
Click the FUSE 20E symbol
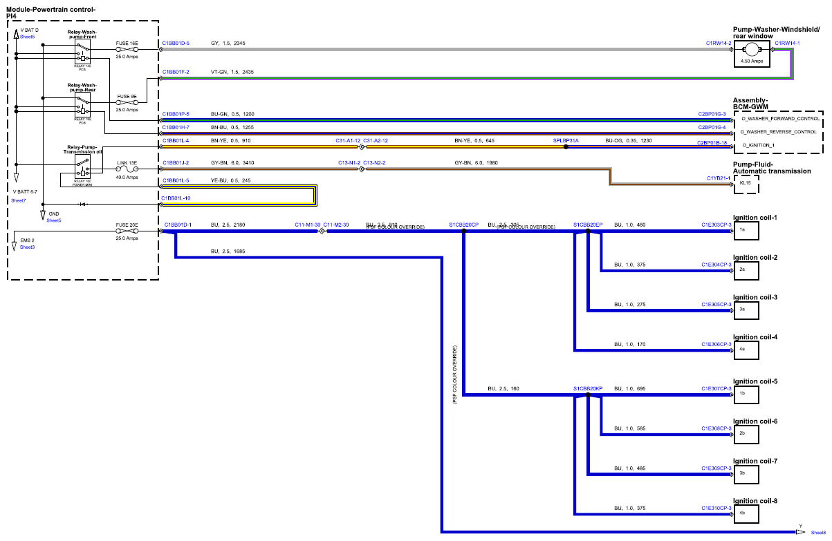pyautogui.click(x=127, y=231)
